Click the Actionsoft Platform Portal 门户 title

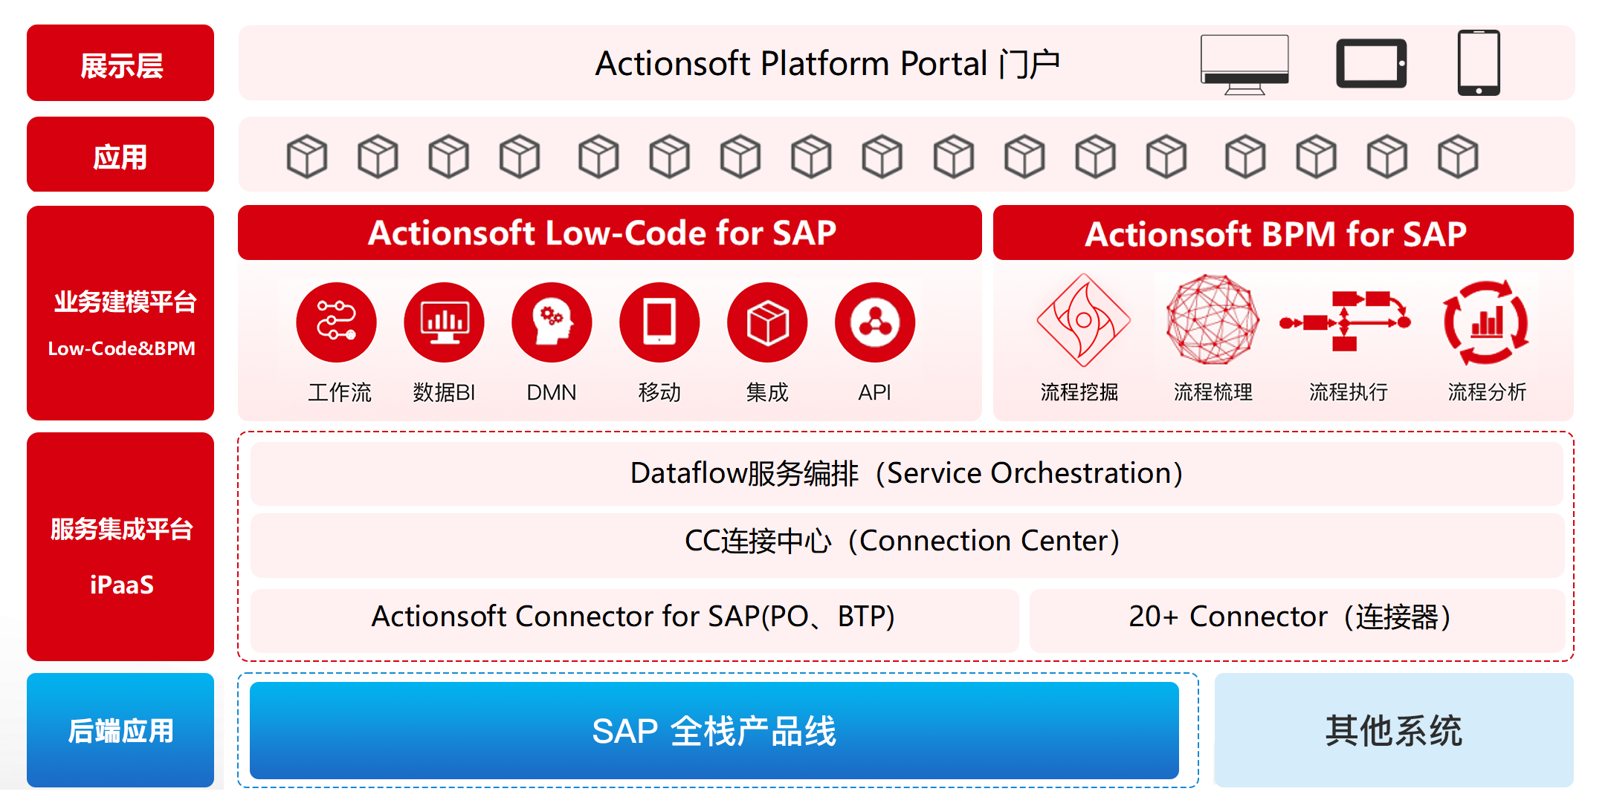[827, 63]
